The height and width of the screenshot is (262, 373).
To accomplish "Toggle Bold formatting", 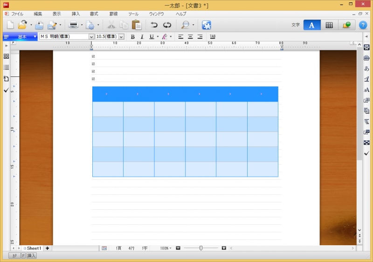I will (x=132, y=36).
